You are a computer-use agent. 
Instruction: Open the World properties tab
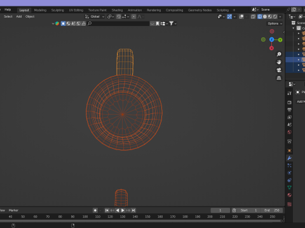[289, 132]
